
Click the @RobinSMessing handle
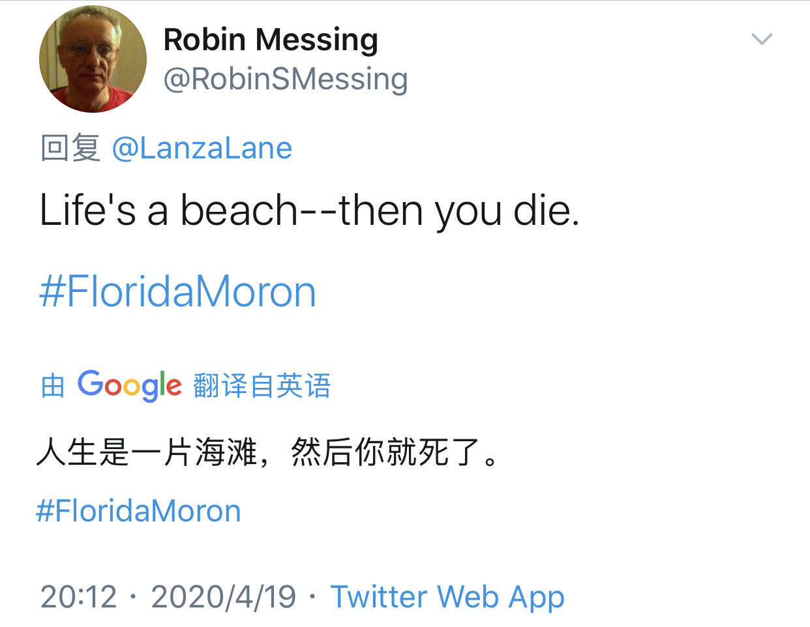(285, 80)
